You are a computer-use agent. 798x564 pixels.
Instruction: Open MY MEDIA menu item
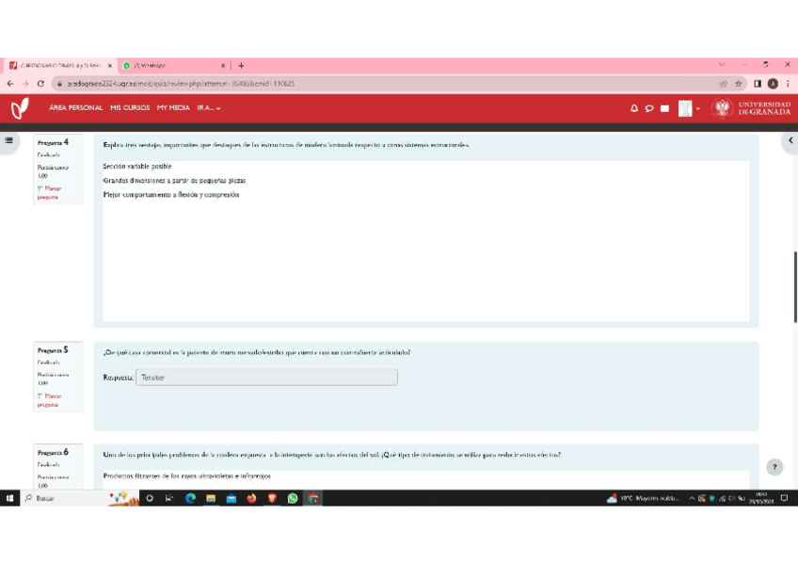click(173, 108)
